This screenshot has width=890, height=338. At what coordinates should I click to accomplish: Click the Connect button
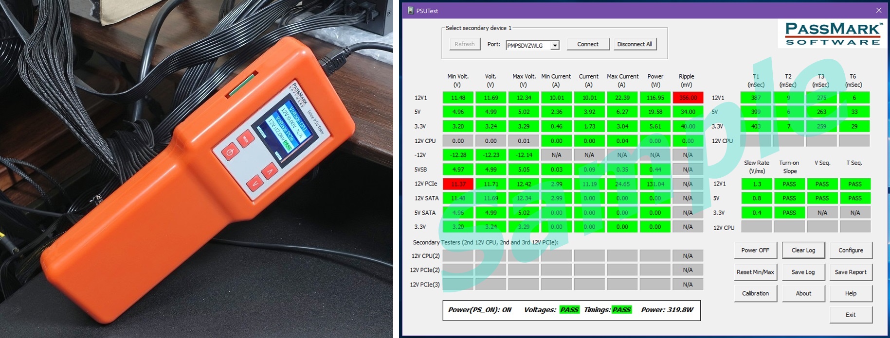click(588, 44)
